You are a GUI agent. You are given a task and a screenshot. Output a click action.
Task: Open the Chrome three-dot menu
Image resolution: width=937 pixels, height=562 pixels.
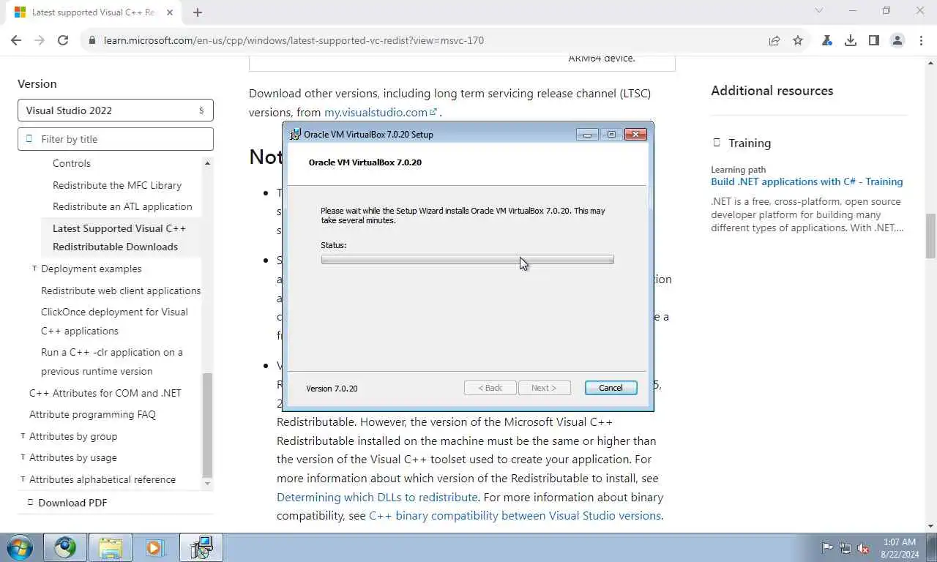pyautogui.click(x=920, y=40)
